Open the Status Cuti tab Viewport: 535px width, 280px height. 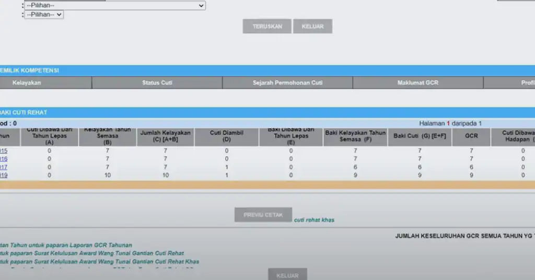click(x=157, y=83)
